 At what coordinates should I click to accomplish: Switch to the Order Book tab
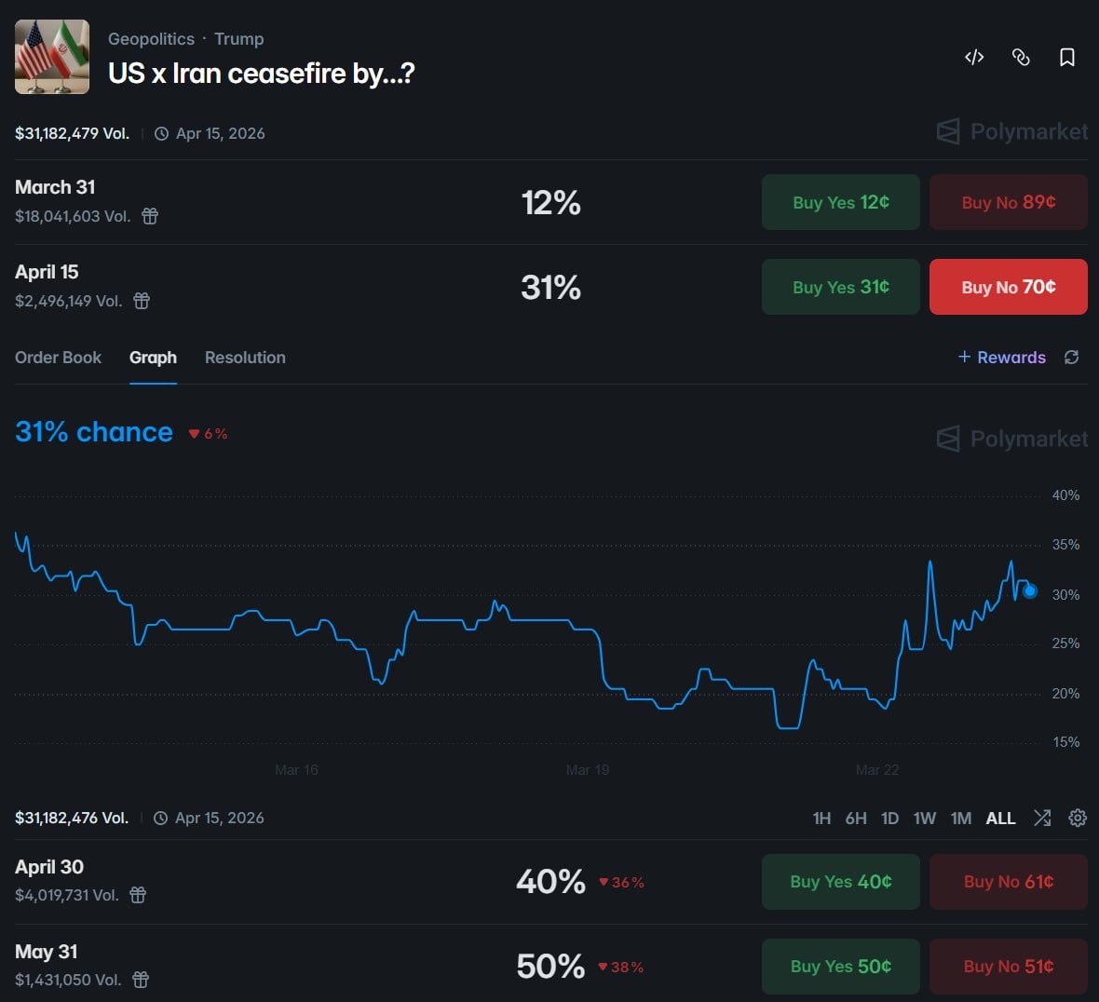[x=58, y=358]
